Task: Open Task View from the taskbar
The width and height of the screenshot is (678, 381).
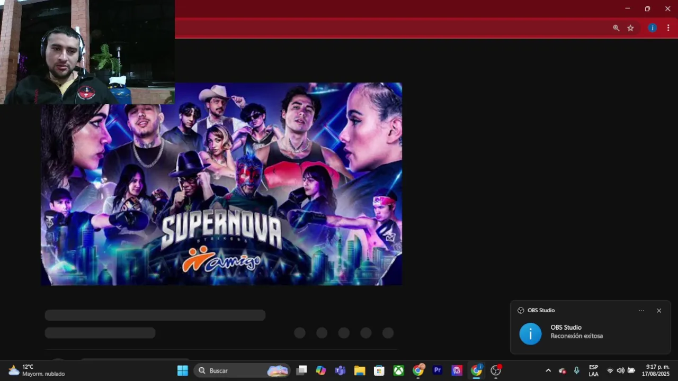Action: [x=302, y=370]
